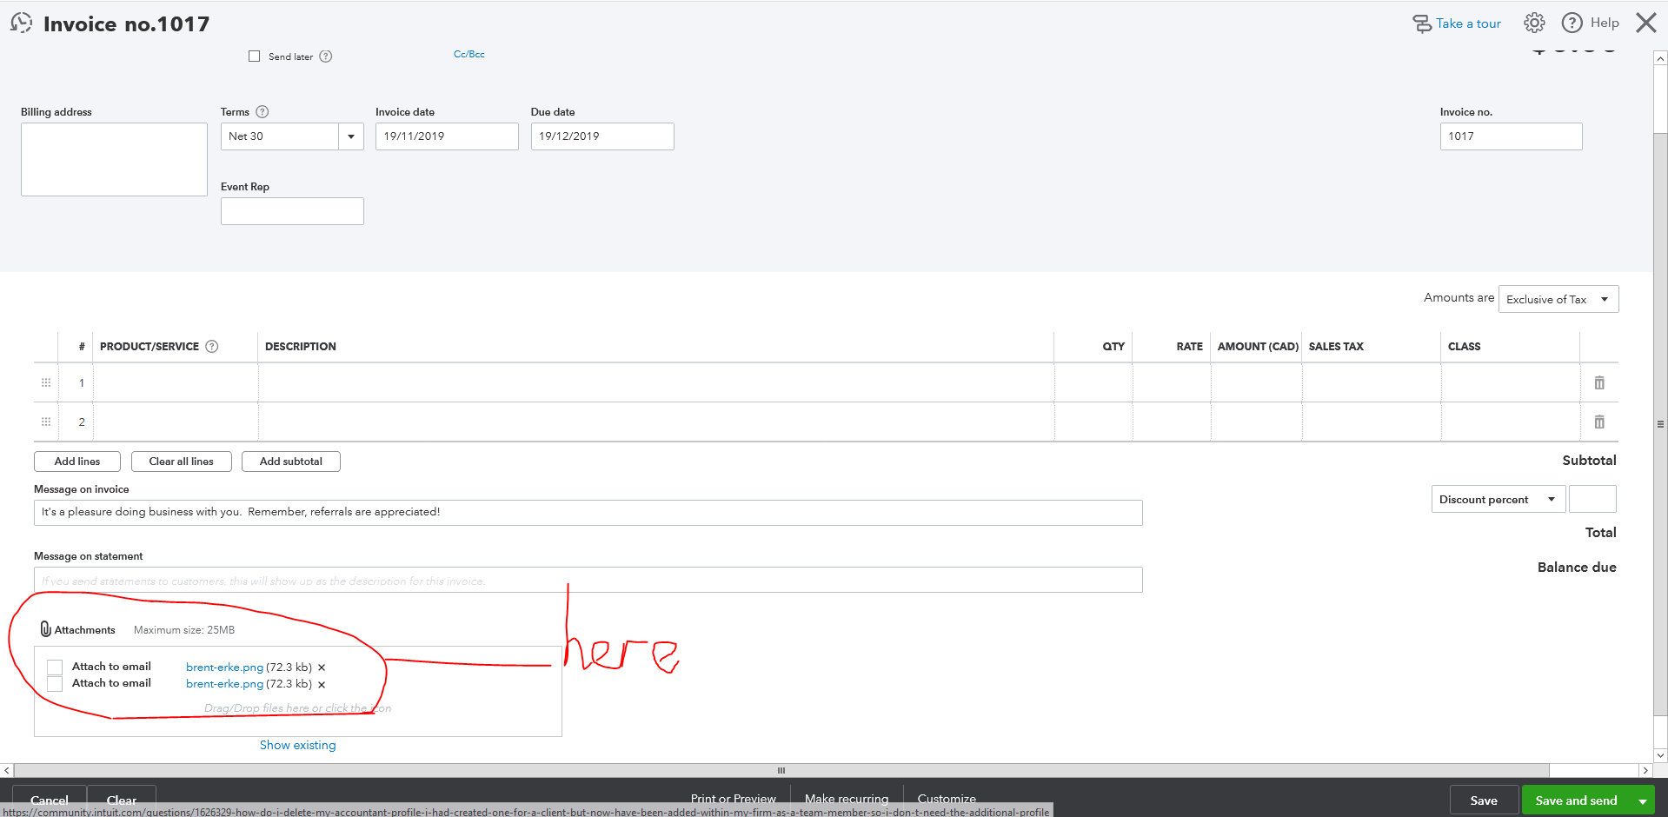Click the Send later help icon

pyautogui.click(x=326, y=56)
